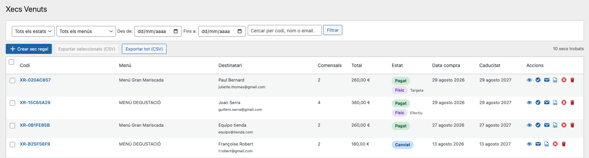Click the 'Canviat' status badge
This screenshot has width=589, height=158.
[403, 145]
